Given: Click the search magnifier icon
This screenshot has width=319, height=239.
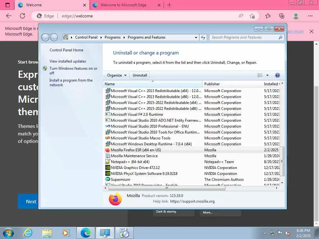Looking at the screenshot, I should 280,37.
